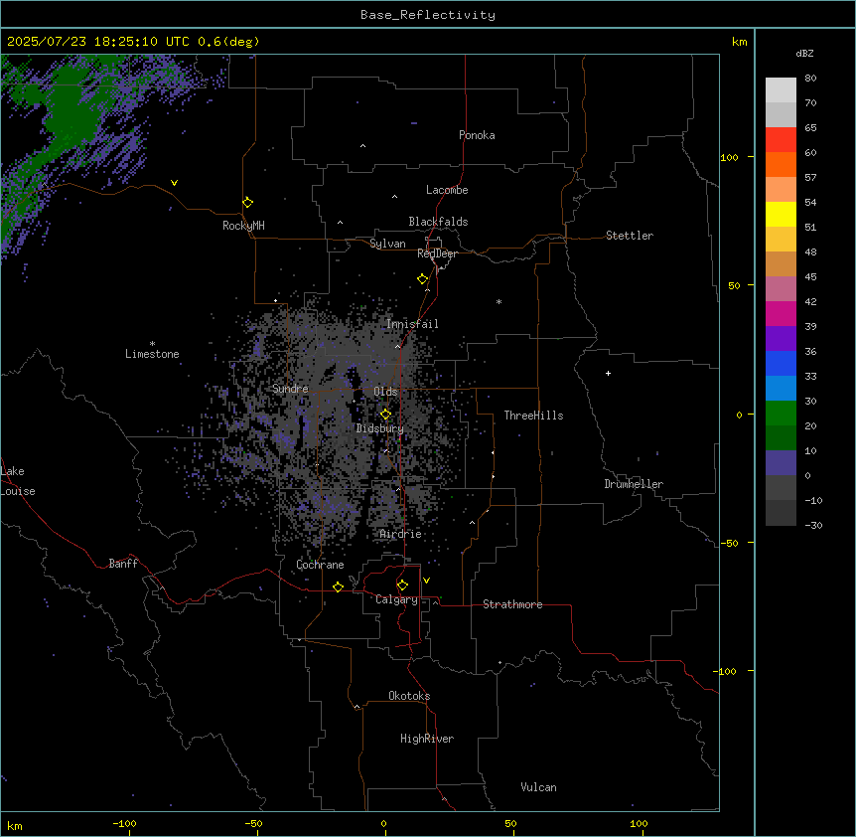Click the yellow diamond marker below Olds

[385, 415]
